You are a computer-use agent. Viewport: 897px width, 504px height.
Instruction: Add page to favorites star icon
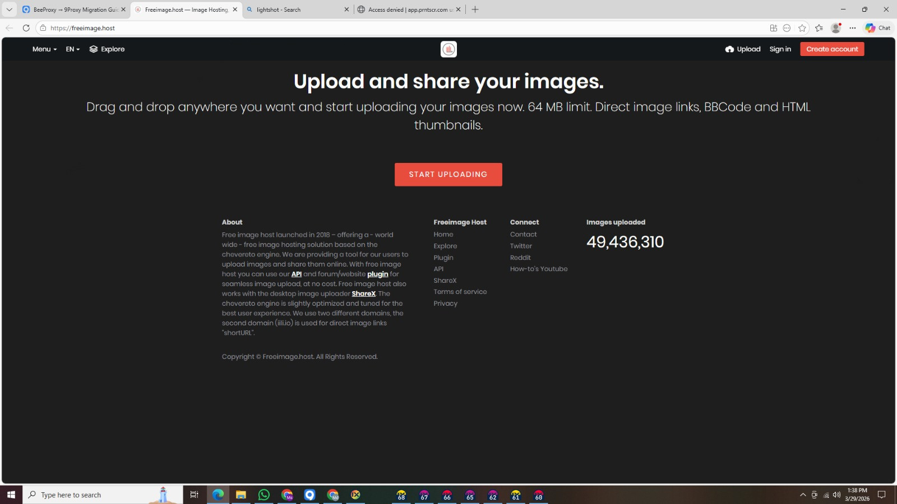point(802,28)
